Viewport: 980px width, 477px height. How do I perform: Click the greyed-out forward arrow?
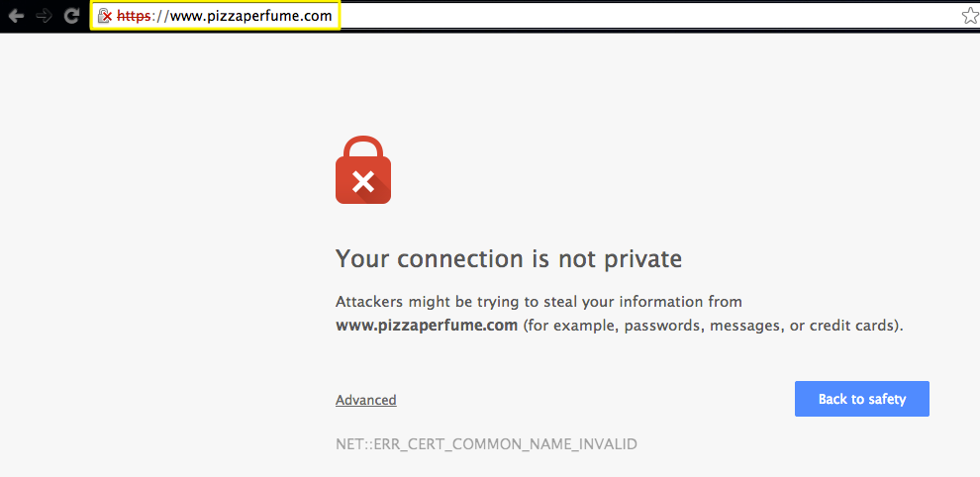45,16
